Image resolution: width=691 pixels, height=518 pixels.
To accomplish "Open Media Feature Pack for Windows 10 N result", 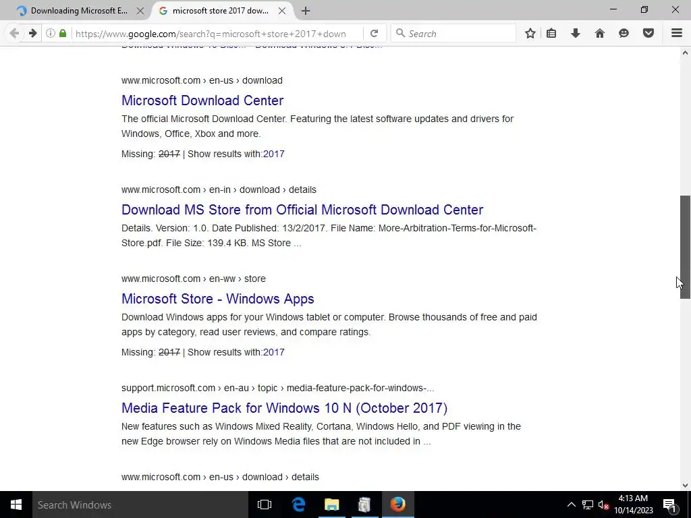I will [284, 408].
